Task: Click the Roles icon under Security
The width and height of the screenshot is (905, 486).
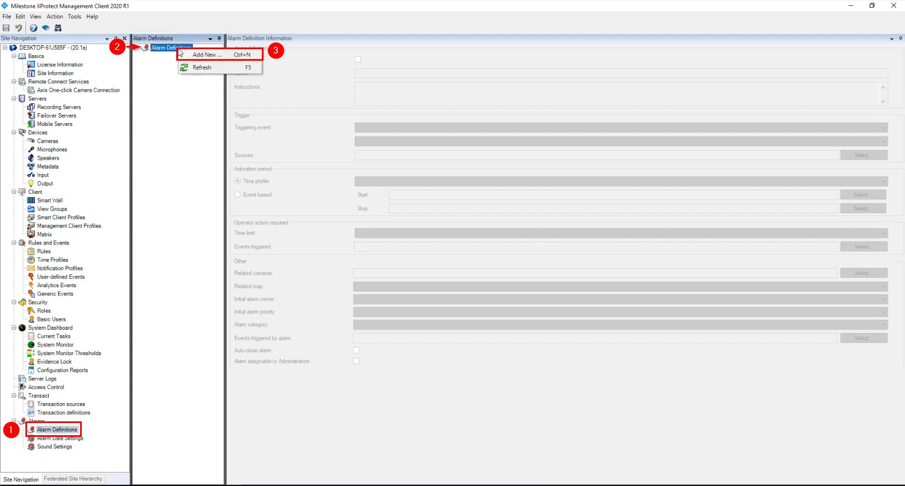Action: point(31,311)
